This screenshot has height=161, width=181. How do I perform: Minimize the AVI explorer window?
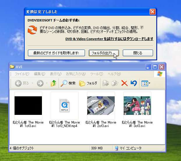coord(148,67)
